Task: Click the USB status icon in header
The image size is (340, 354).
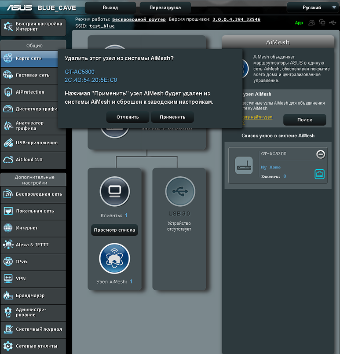Action: pos(333,22)
